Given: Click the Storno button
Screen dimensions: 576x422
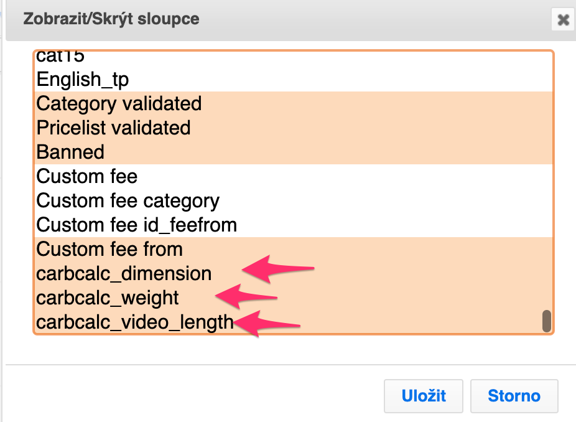Looking at the screenshot, I should pyautogui.click(x=514, y=396).
